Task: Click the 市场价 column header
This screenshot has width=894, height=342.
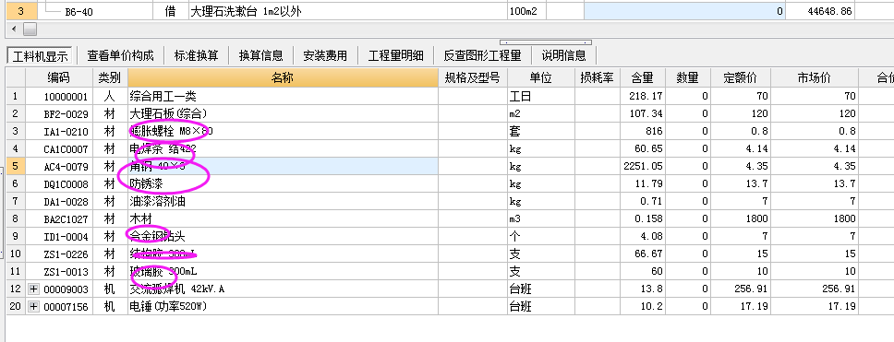Action: [x=815, y=78]
